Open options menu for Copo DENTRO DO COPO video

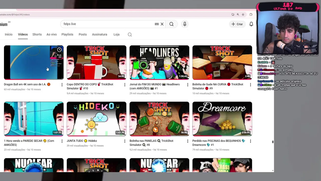pos(125,85)
